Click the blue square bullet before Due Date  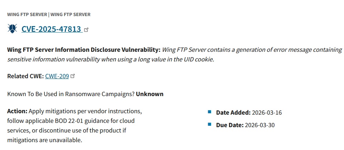(210, 125)
